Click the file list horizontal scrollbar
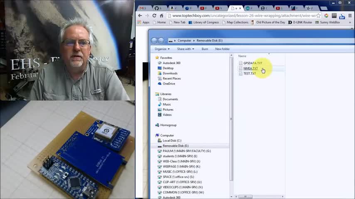Screen dimensions: 355x199 click(245, 197)
